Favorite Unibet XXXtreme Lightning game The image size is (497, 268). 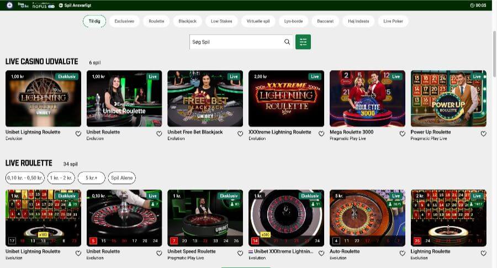pyautogui.click(x=321, y=253)
